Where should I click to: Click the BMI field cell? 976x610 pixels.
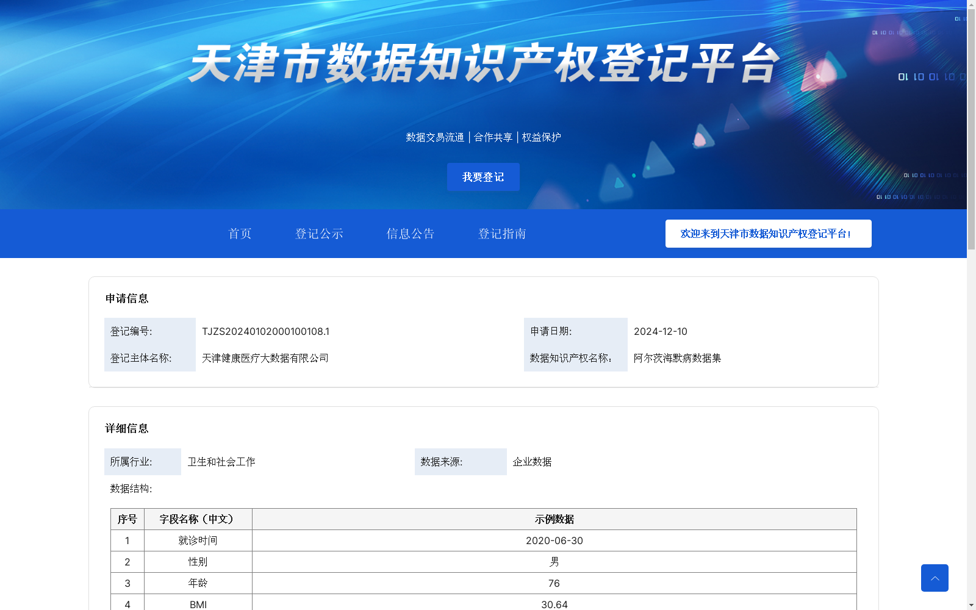pyautogui.click(x=198, y=602)
